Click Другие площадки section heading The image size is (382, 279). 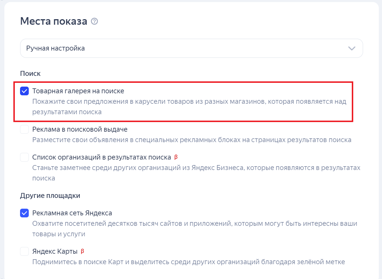click(50, 196)
